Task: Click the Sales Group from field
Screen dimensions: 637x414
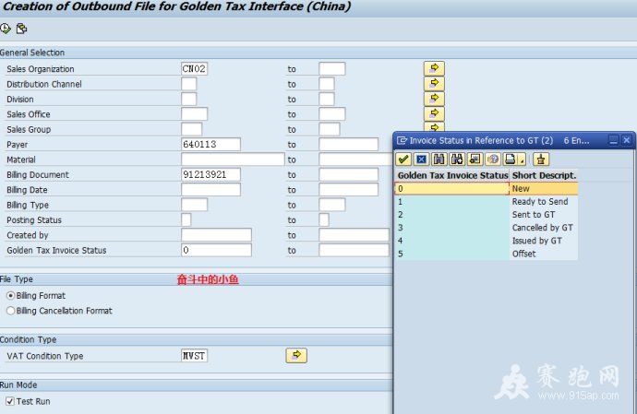Action: pyautogui.click(x=192, y=129)
